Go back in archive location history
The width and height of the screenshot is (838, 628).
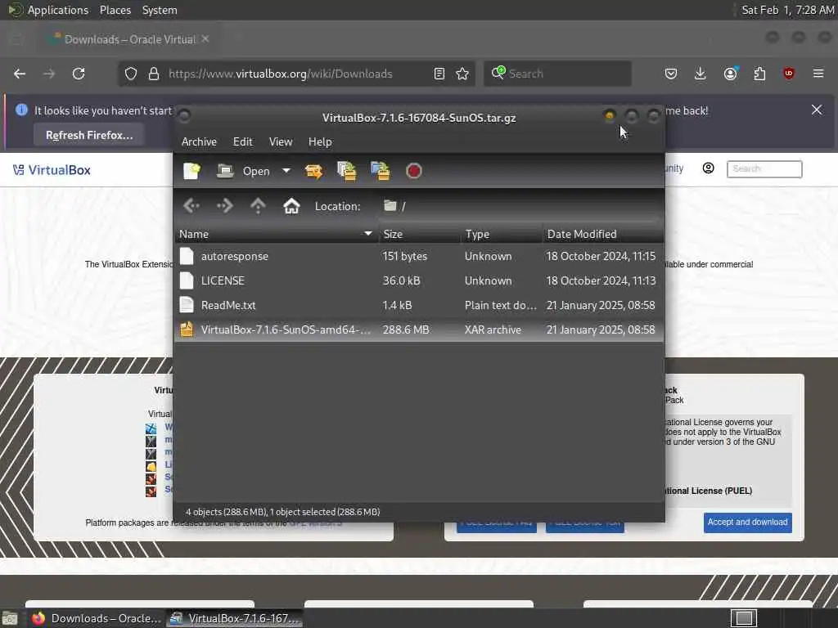[x=191, y=205]
